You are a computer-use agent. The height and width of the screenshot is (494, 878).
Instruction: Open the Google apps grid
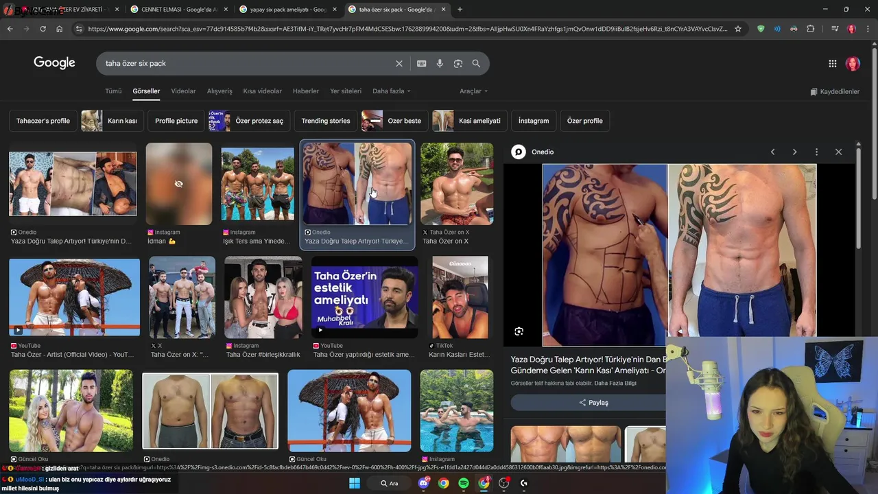point(832,63)
